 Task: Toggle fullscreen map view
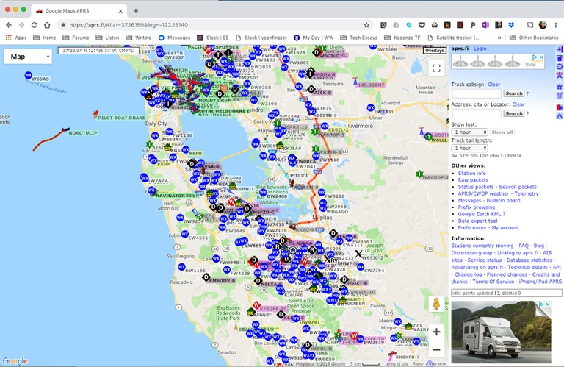click(x=436, y=68)
